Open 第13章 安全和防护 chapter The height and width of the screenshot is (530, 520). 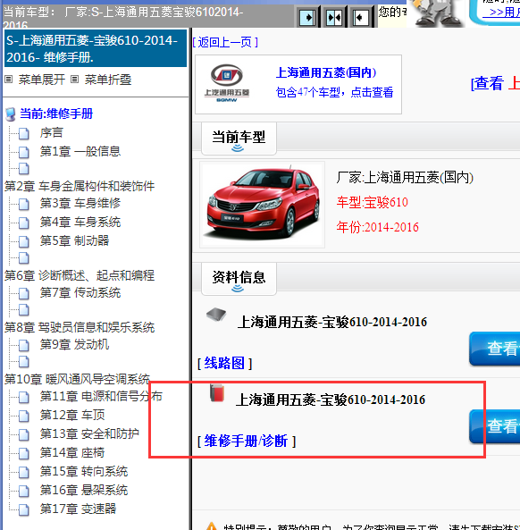pyautogui.click(x=89, y=433)
